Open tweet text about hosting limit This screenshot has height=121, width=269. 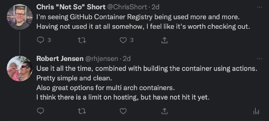click(123, 98)
